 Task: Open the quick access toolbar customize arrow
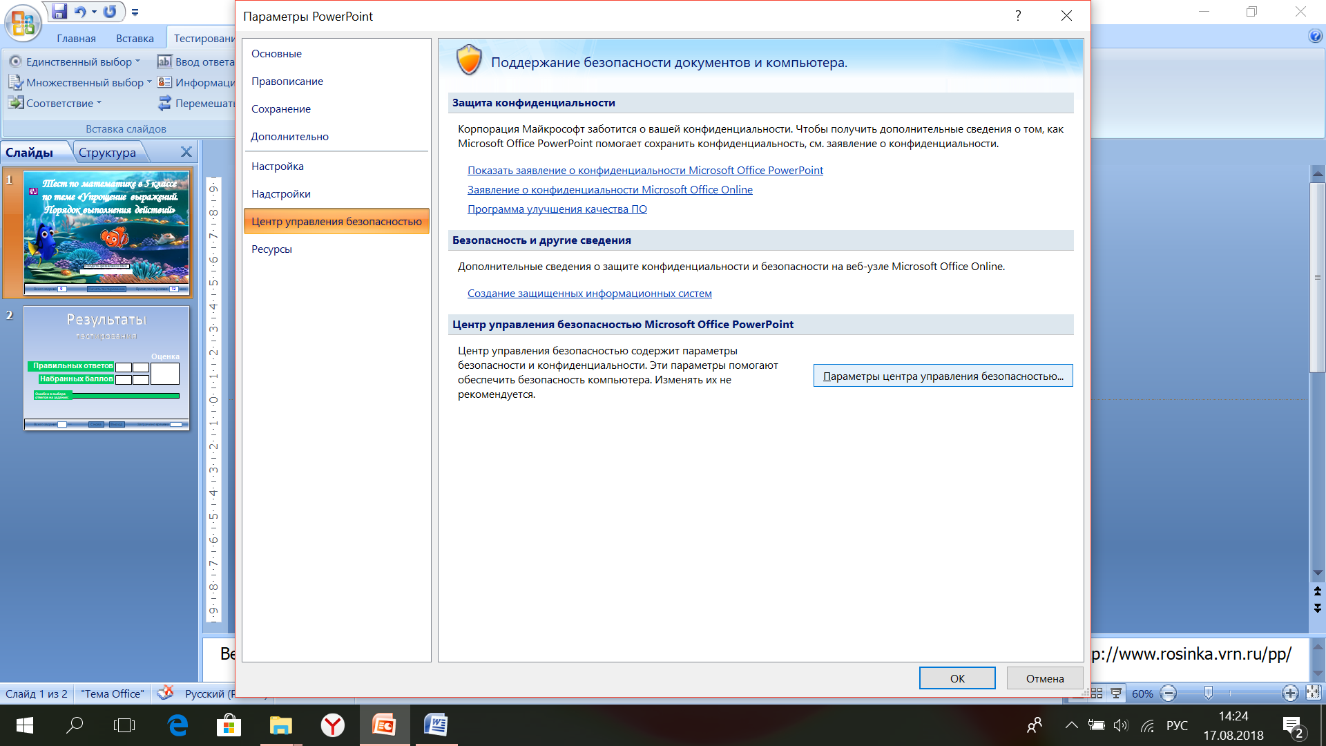(135, 12)
